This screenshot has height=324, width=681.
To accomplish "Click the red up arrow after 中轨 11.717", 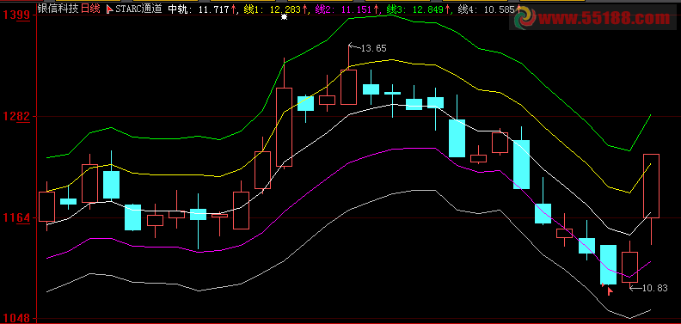I will point(233,9).
